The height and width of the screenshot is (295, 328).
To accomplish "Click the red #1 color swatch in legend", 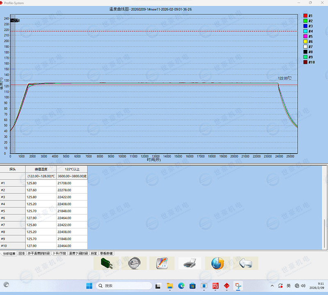I will [x=306, y=15].
